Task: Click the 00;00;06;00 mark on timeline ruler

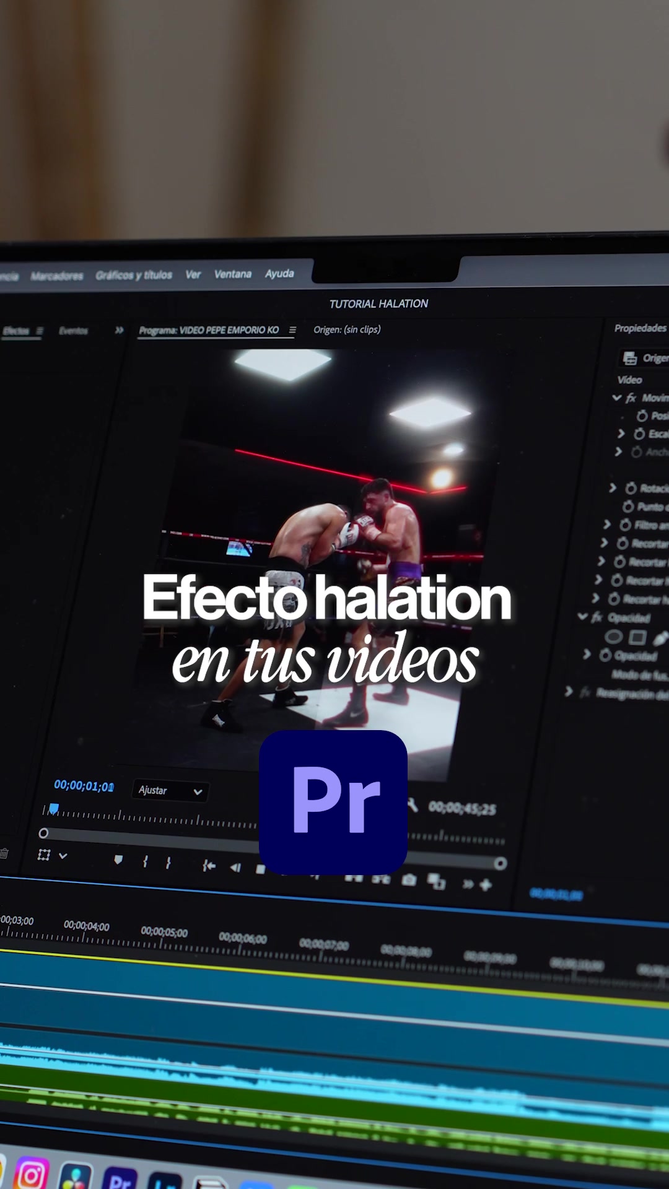Action: pyautogui.click(x=243, y=938)
